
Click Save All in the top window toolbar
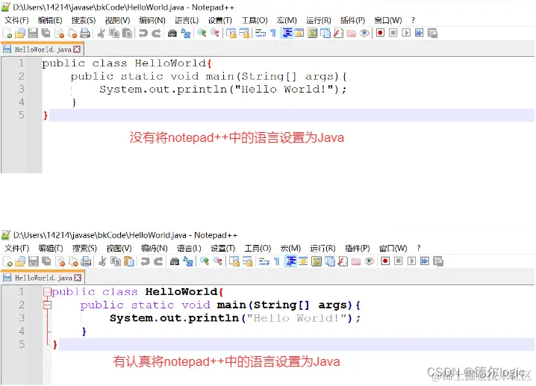pos(46,33)
